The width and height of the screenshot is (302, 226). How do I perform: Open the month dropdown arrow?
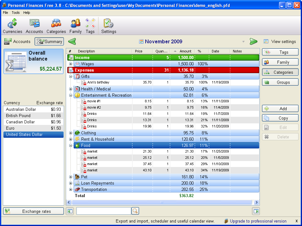click(x=243, y=41)
